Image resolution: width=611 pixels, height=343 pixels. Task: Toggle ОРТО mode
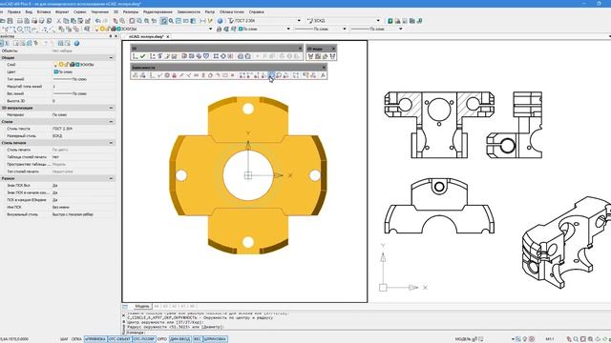point(162,339)
